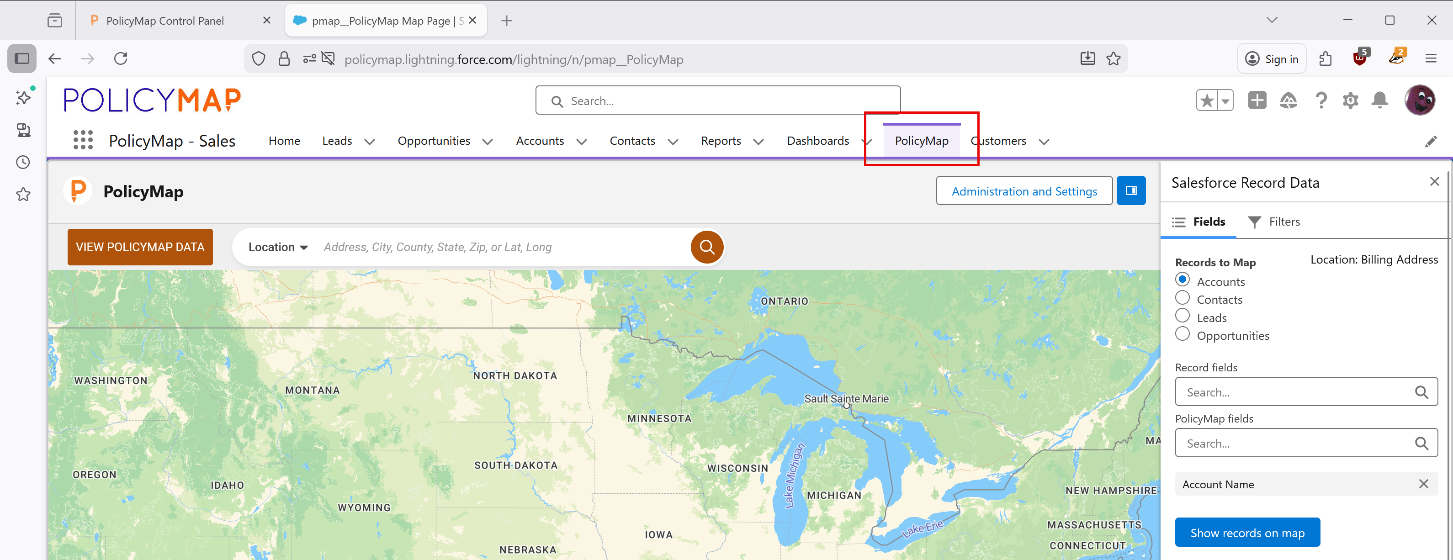Click Show records on map button

1246,533
